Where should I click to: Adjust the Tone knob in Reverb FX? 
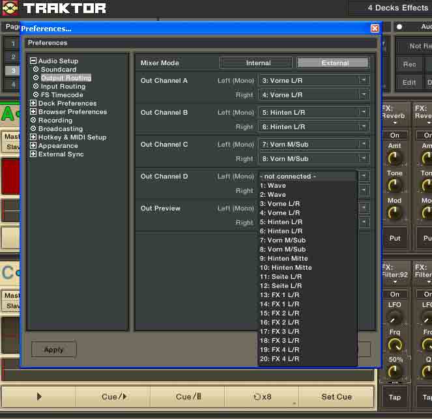tap(394, 185)
